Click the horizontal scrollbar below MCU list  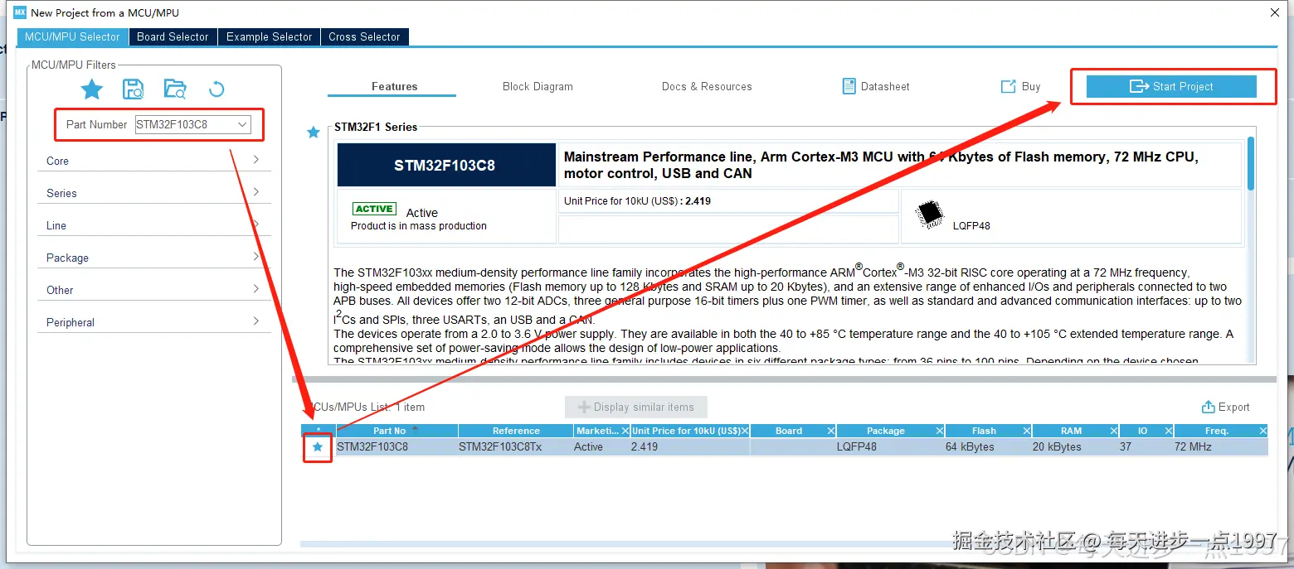(784, 543)
